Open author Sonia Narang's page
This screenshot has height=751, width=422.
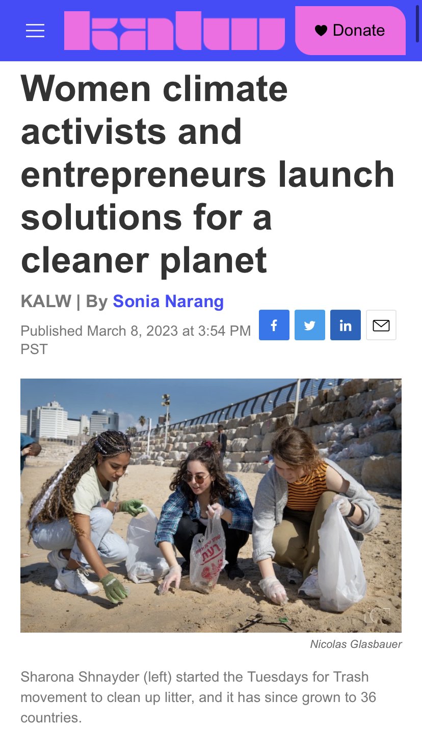168,301
